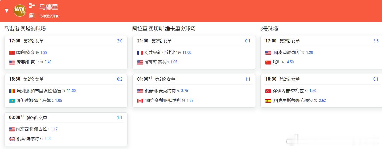Click head-to-head 3:5 in 凯斯 match
Viewport: 382px width, 149px height.
point(376,41)
